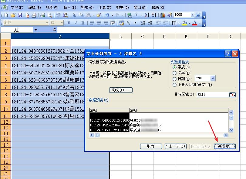Center the text in the cell
This screenshot has height=179, width=246.
coord(99,23)
